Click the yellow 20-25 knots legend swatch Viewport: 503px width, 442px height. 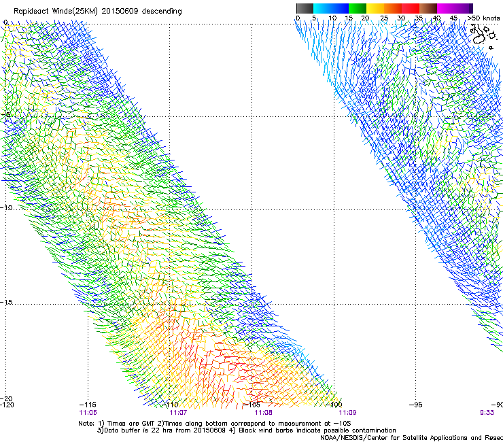point(375,8)
